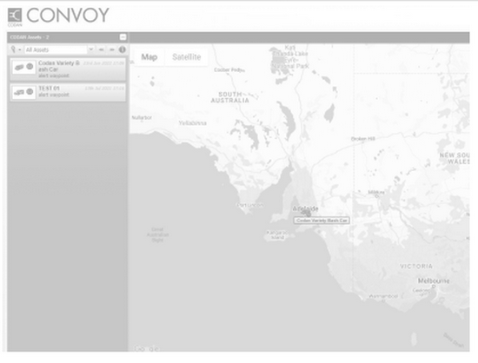Screen dimensions: 478x363
Task: Click the map pin icon in assets toolbar
Action: click(13, 49)
